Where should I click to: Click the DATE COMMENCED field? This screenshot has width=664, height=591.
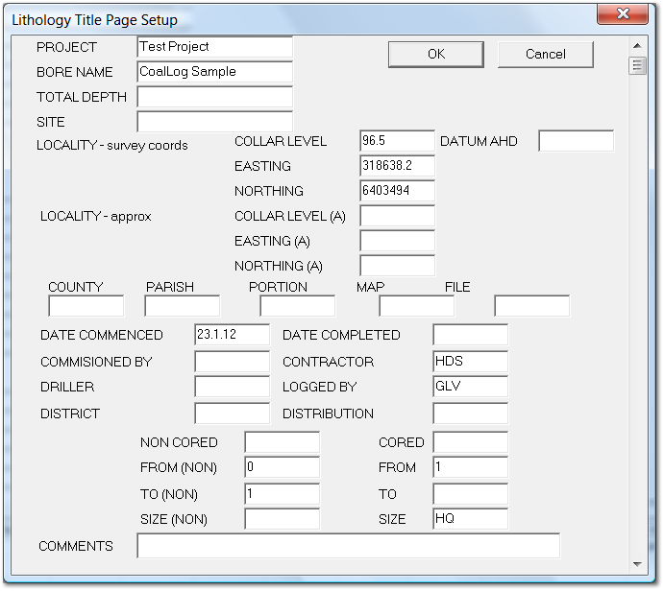(232, 335)
